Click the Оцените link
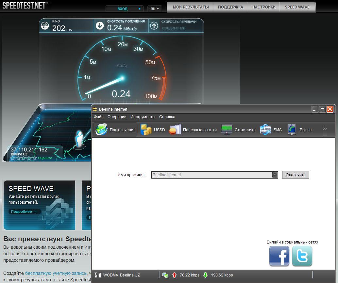Screen dimensions: 338x283 [45, 158]
